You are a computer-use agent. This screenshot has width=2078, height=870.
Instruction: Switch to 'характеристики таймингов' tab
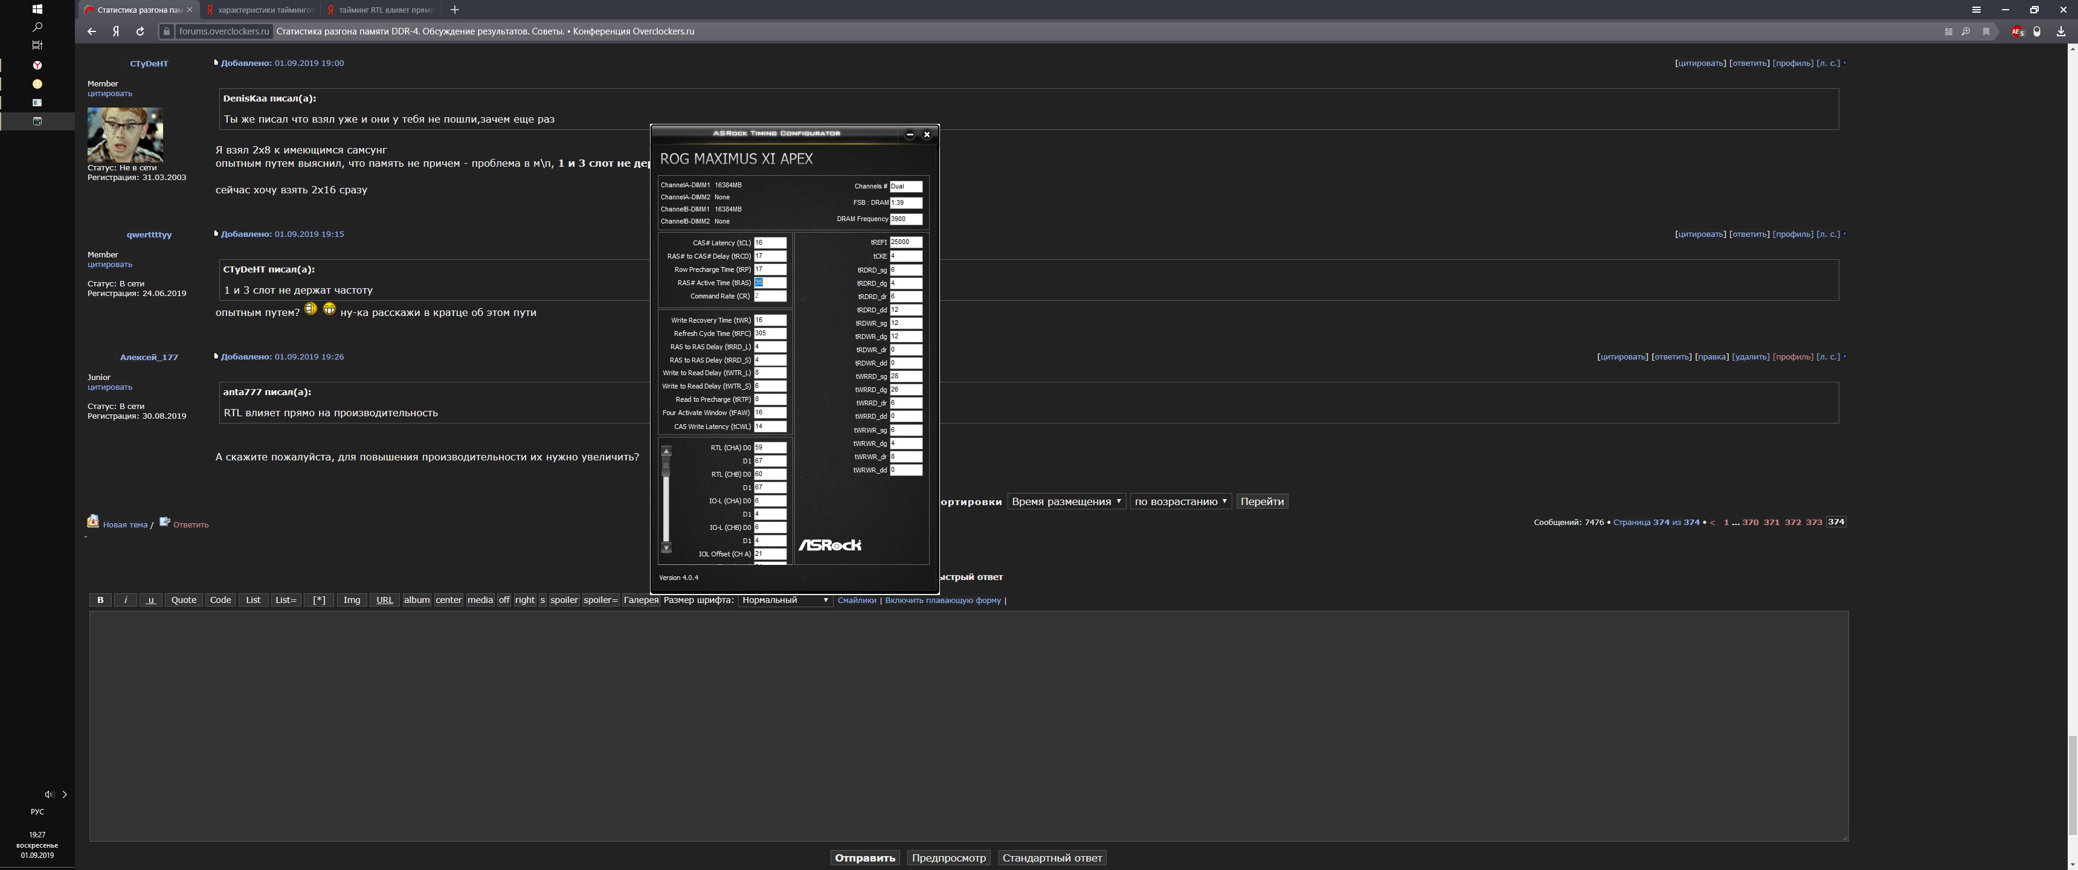coord(260,10)
